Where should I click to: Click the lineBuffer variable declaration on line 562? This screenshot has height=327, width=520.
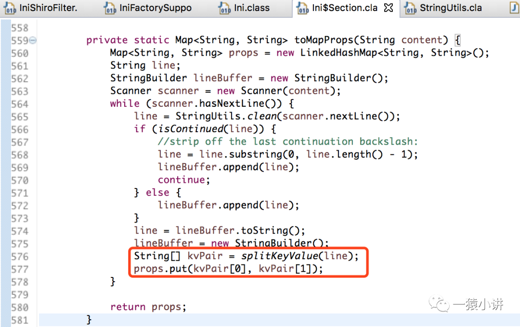click(x=222, y=78)
